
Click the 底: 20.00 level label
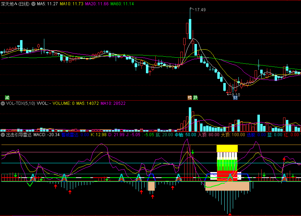(164, 135)
